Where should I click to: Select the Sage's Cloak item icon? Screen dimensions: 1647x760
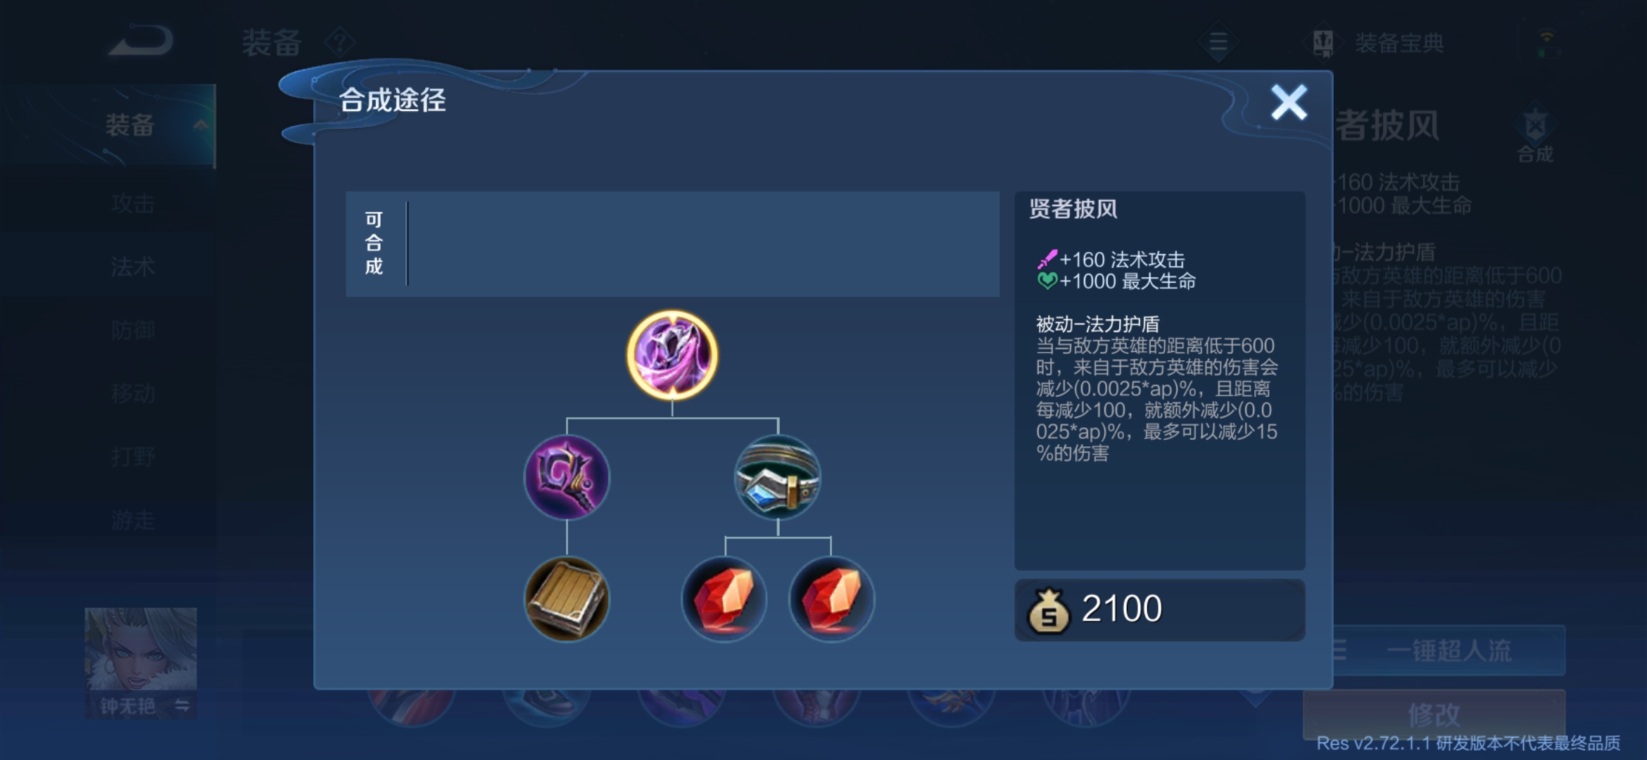[x=672, y=355]
